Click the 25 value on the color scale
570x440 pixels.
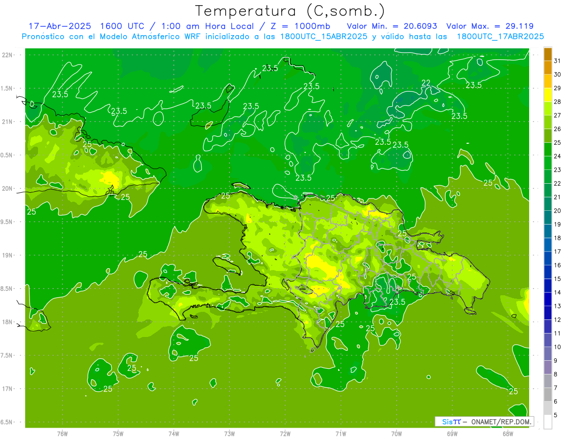coord(558,142)
